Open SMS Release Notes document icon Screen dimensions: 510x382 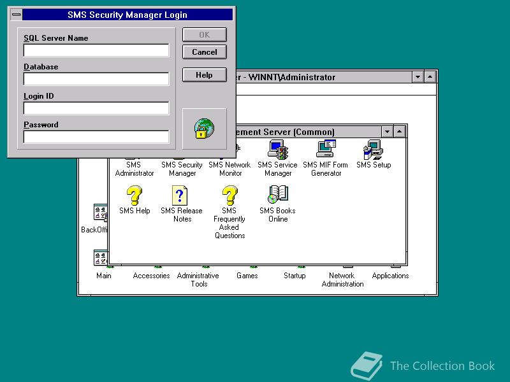pyautogui.click(x=180, y=195)
